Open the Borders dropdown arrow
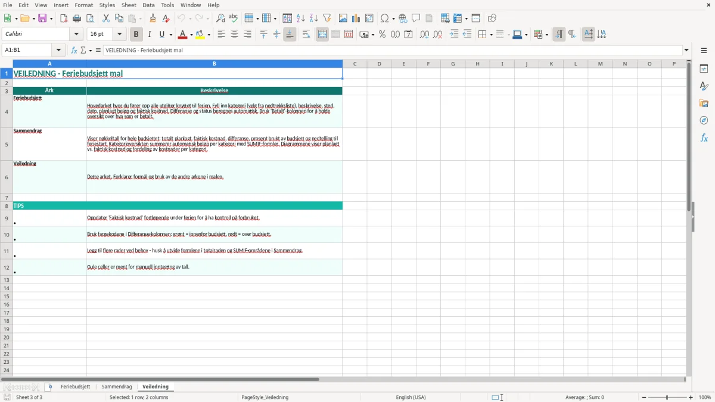Image resolution: width=715 pixels, height=402 pixels. tap(490, 35)
